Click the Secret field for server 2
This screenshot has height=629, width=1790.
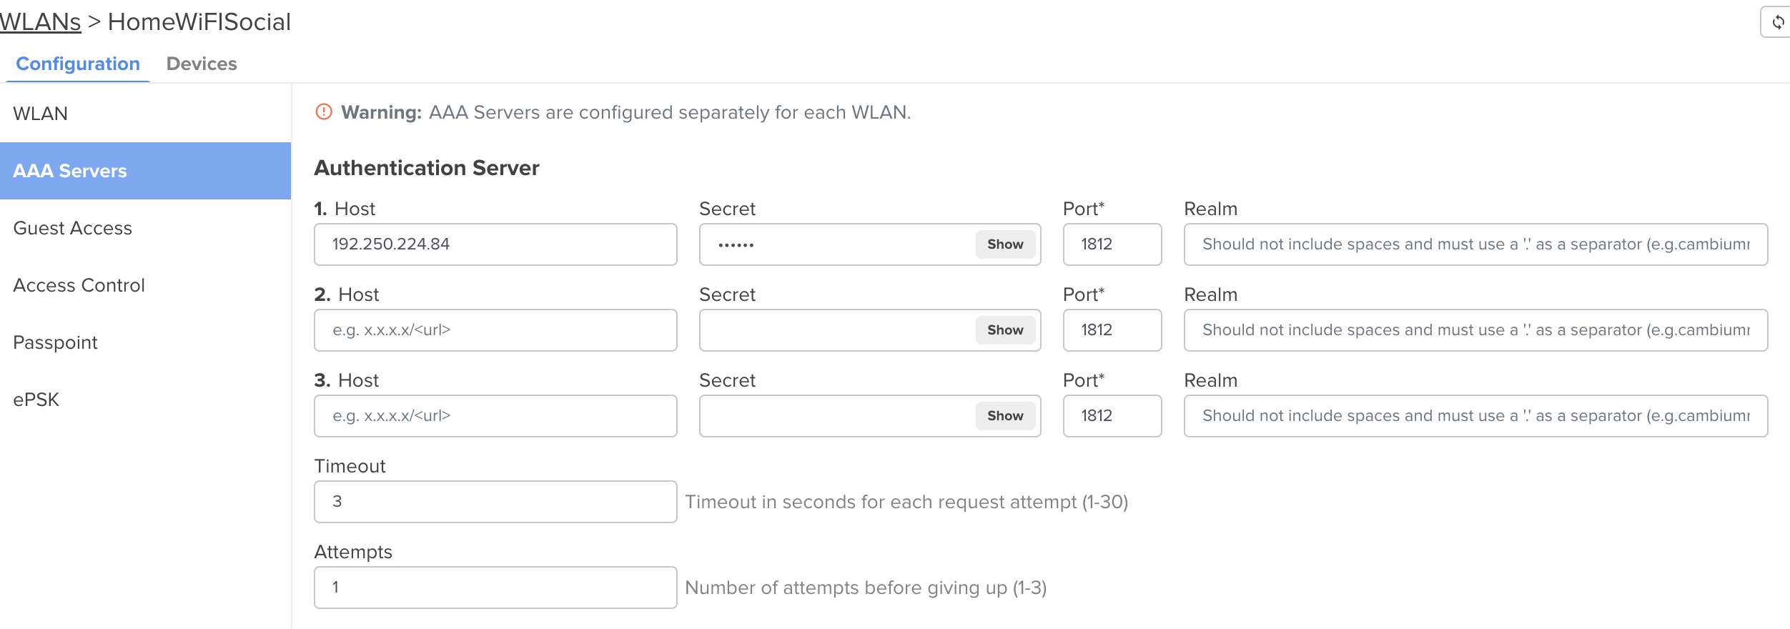click(836, 330)
